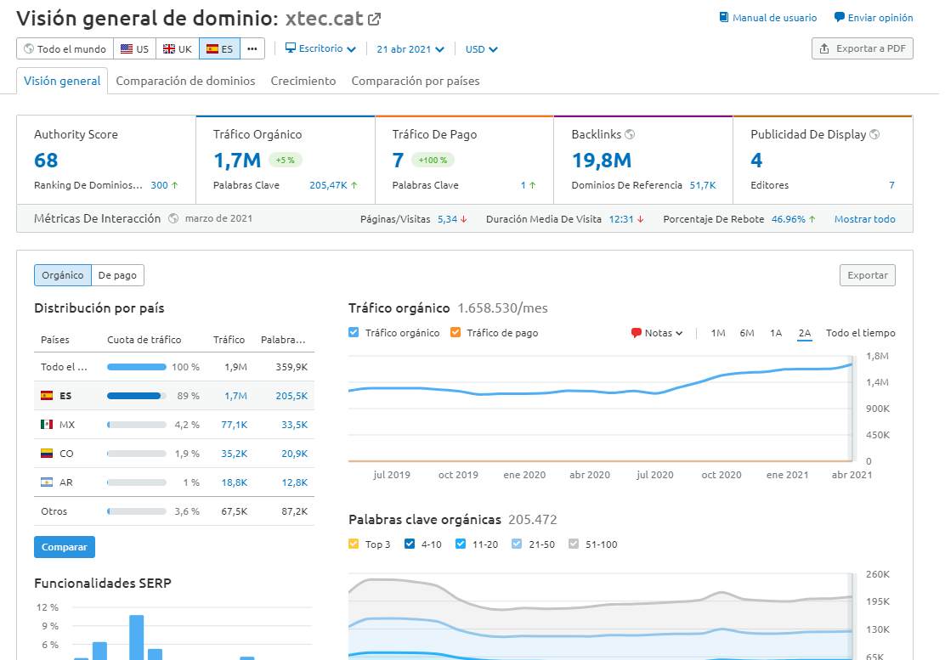Uncheck the Tráfico orgánico checkbox
Viewport: 945px width, 660px height.
click(354, 333)
